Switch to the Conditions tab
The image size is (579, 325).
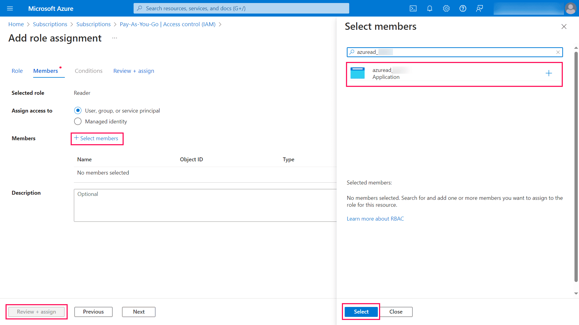tap(88, 71)
